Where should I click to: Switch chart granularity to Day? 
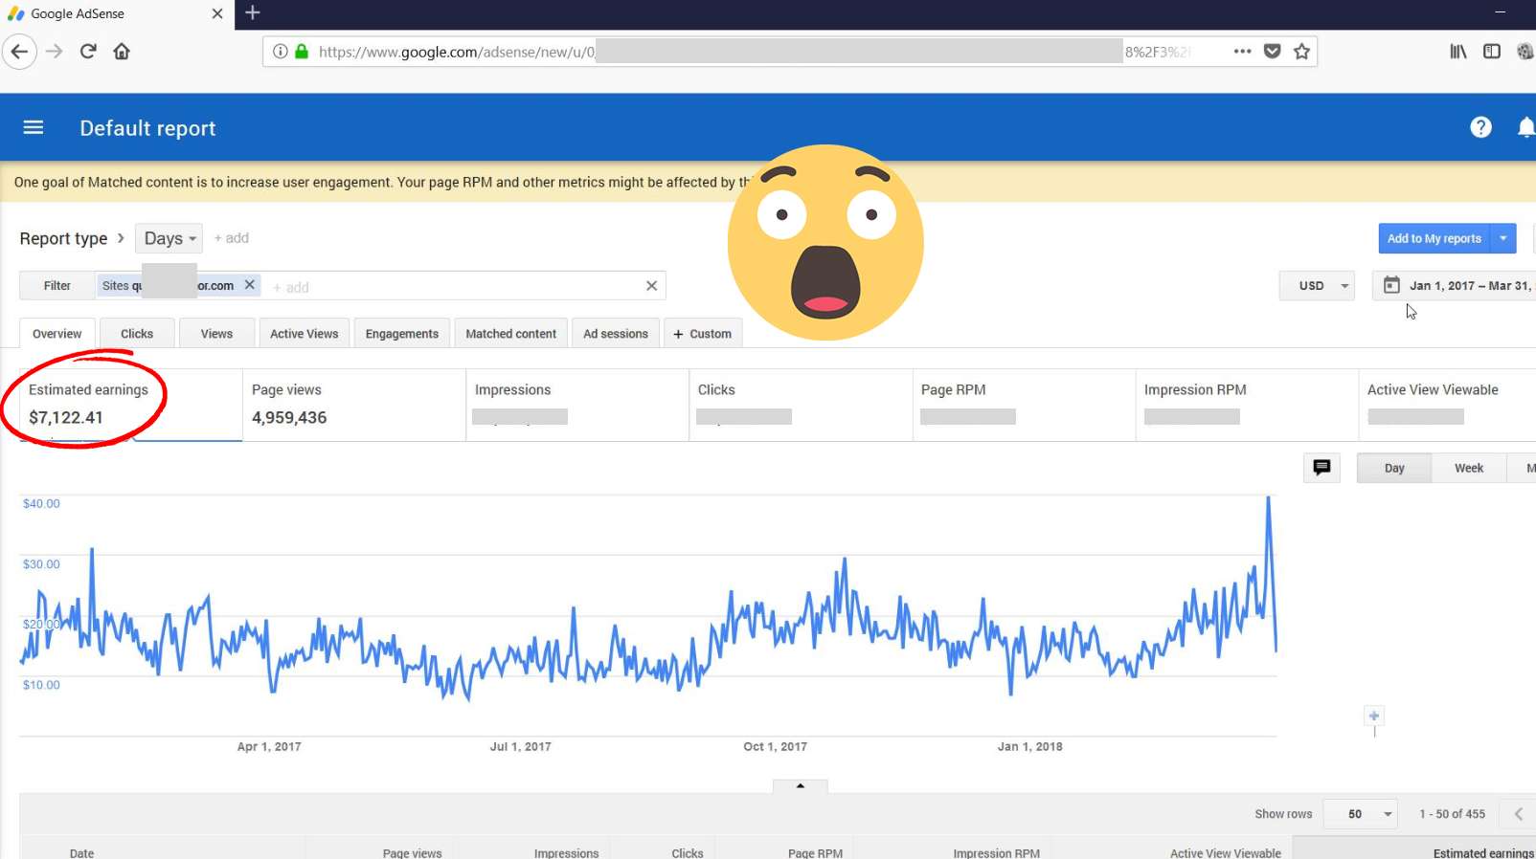(x=1393, y=468)
